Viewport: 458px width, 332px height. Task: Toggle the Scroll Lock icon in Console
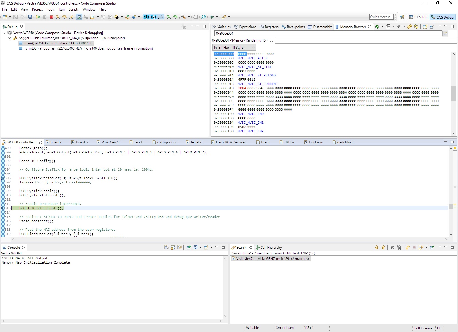[173, 247]
